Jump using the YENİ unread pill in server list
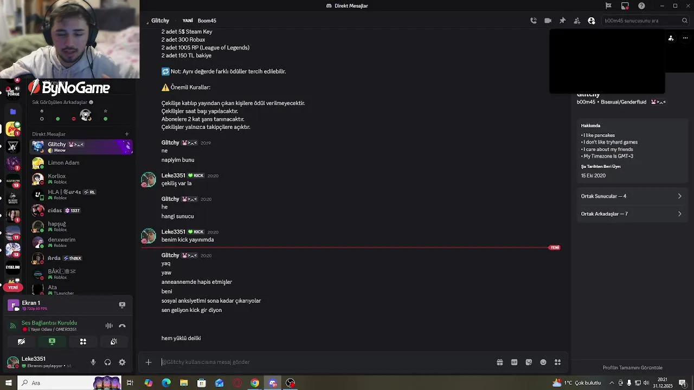Viewport: 694px width, 390px height. coord(13,287)
